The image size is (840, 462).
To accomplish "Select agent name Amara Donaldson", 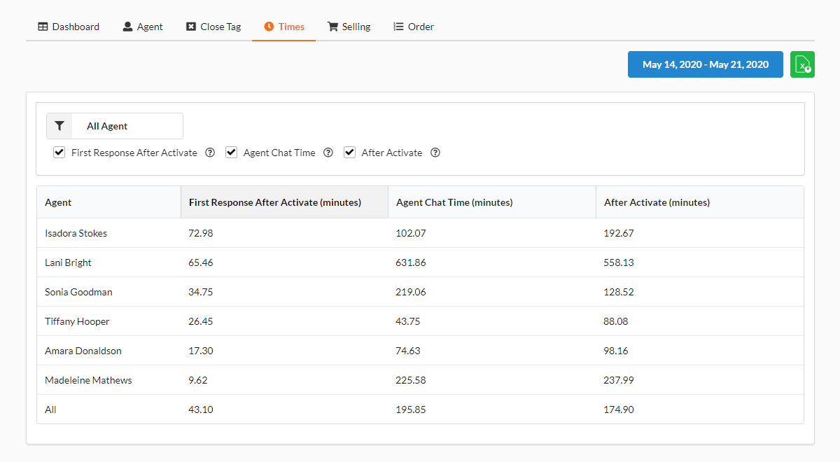I will 83,351.
